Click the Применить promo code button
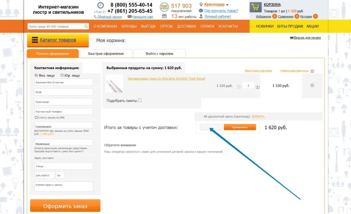The height and width of the screenshot is (214, 351). 240,127
